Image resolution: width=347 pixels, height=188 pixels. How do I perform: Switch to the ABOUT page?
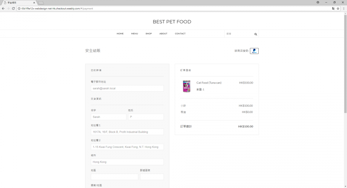[x=163, y=33]
